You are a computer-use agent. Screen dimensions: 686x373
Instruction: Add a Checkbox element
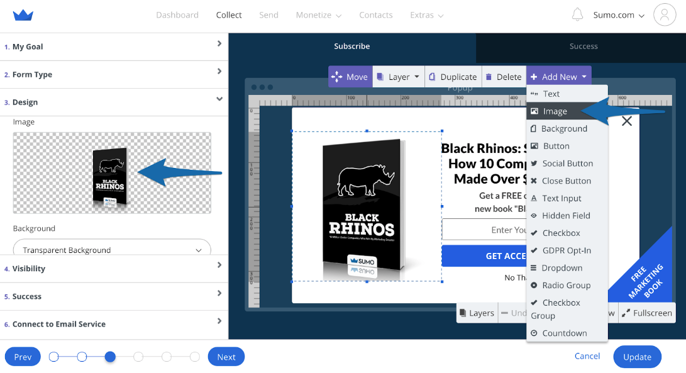pos(567,233)
